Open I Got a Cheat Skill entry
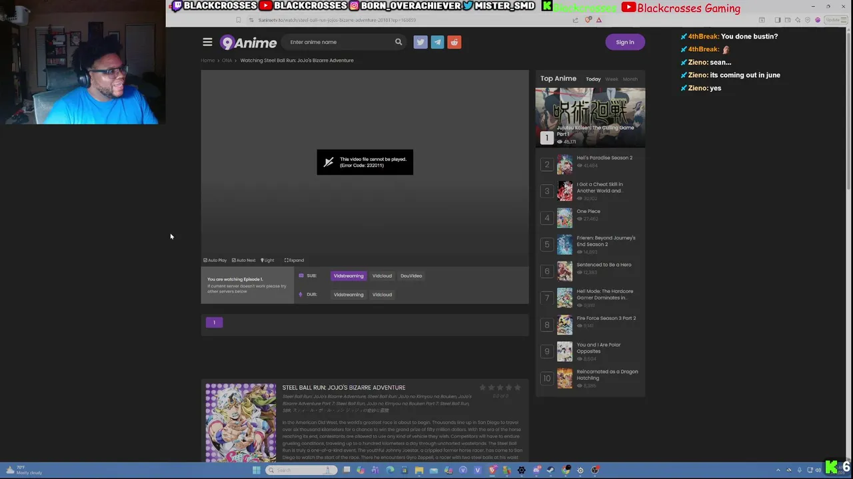 (x=600, y=188)
